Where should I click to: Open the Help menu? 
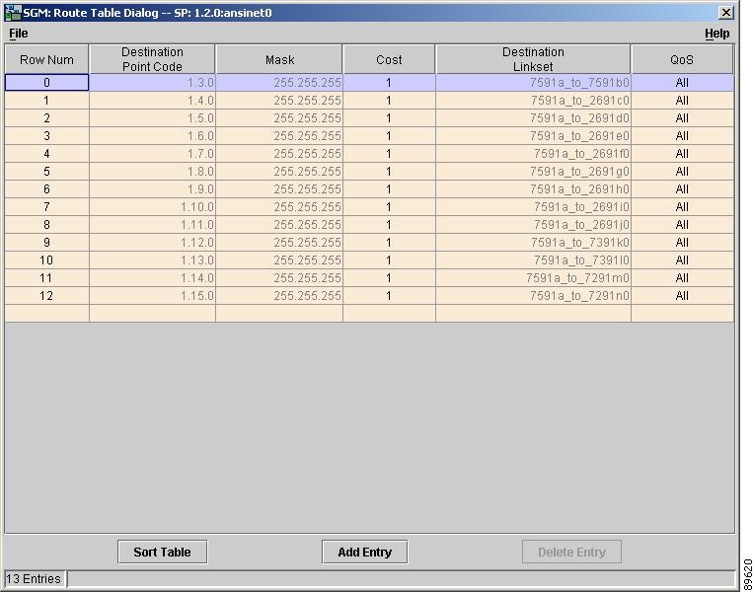[717, 34]
